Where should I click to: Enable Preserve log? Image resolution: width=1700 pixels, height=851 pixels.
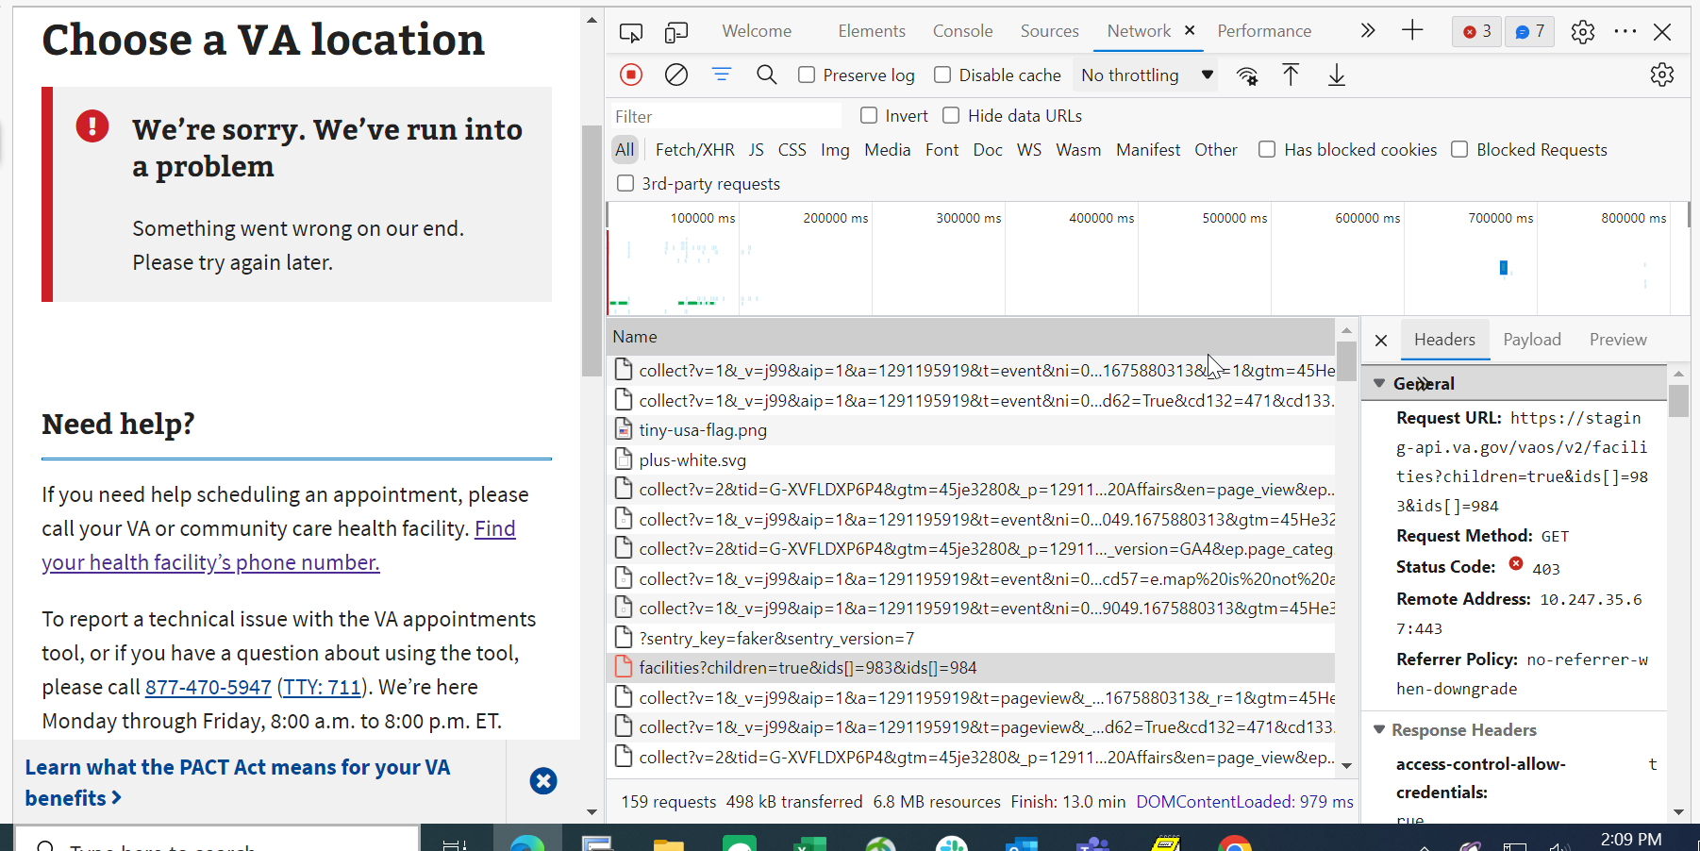[807, 75]
